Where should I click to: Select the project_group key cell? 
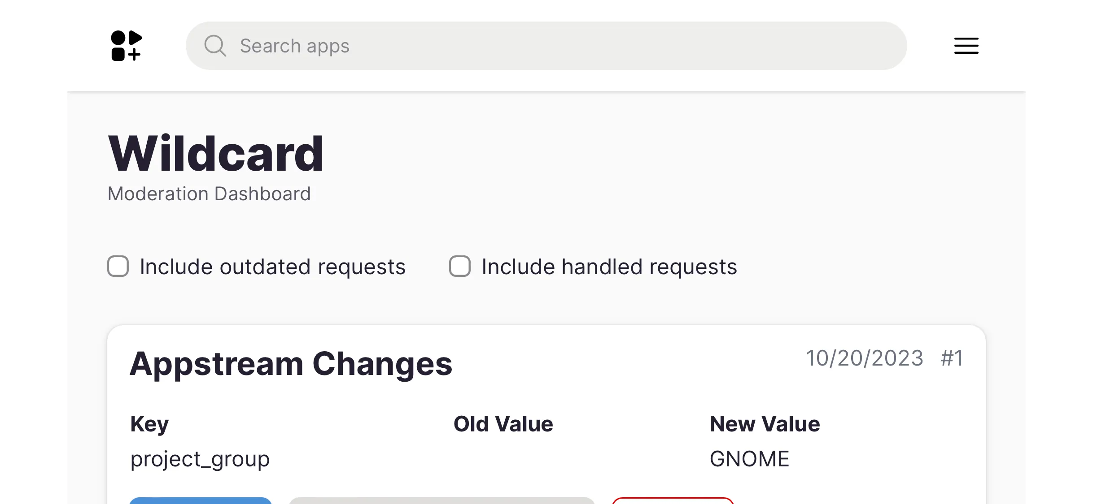coord(200,459)
